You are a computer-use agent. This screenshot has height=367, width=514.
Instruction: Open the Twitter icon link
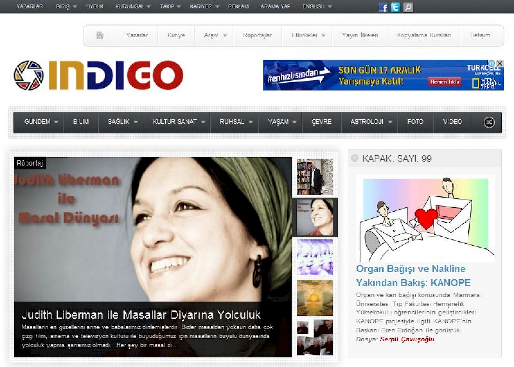(x=395, y=7)
